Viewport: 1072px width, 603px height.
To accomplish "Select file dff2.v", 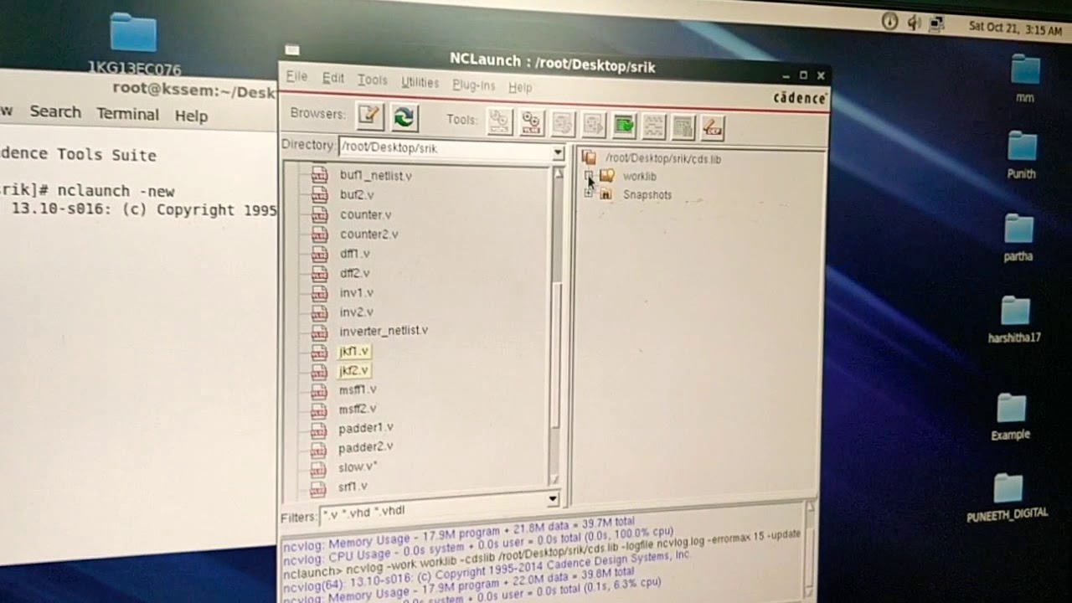I will [354, 273].
